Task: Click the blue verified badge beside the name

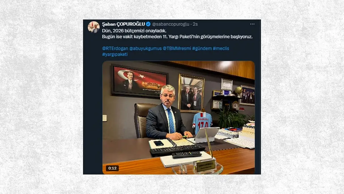Action: tap(148, 24)
